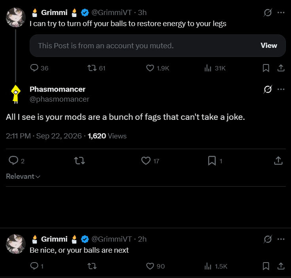Bookmark the top Grimmi post
This screenshot has width=291, height=278.
[x=266, y=68]
